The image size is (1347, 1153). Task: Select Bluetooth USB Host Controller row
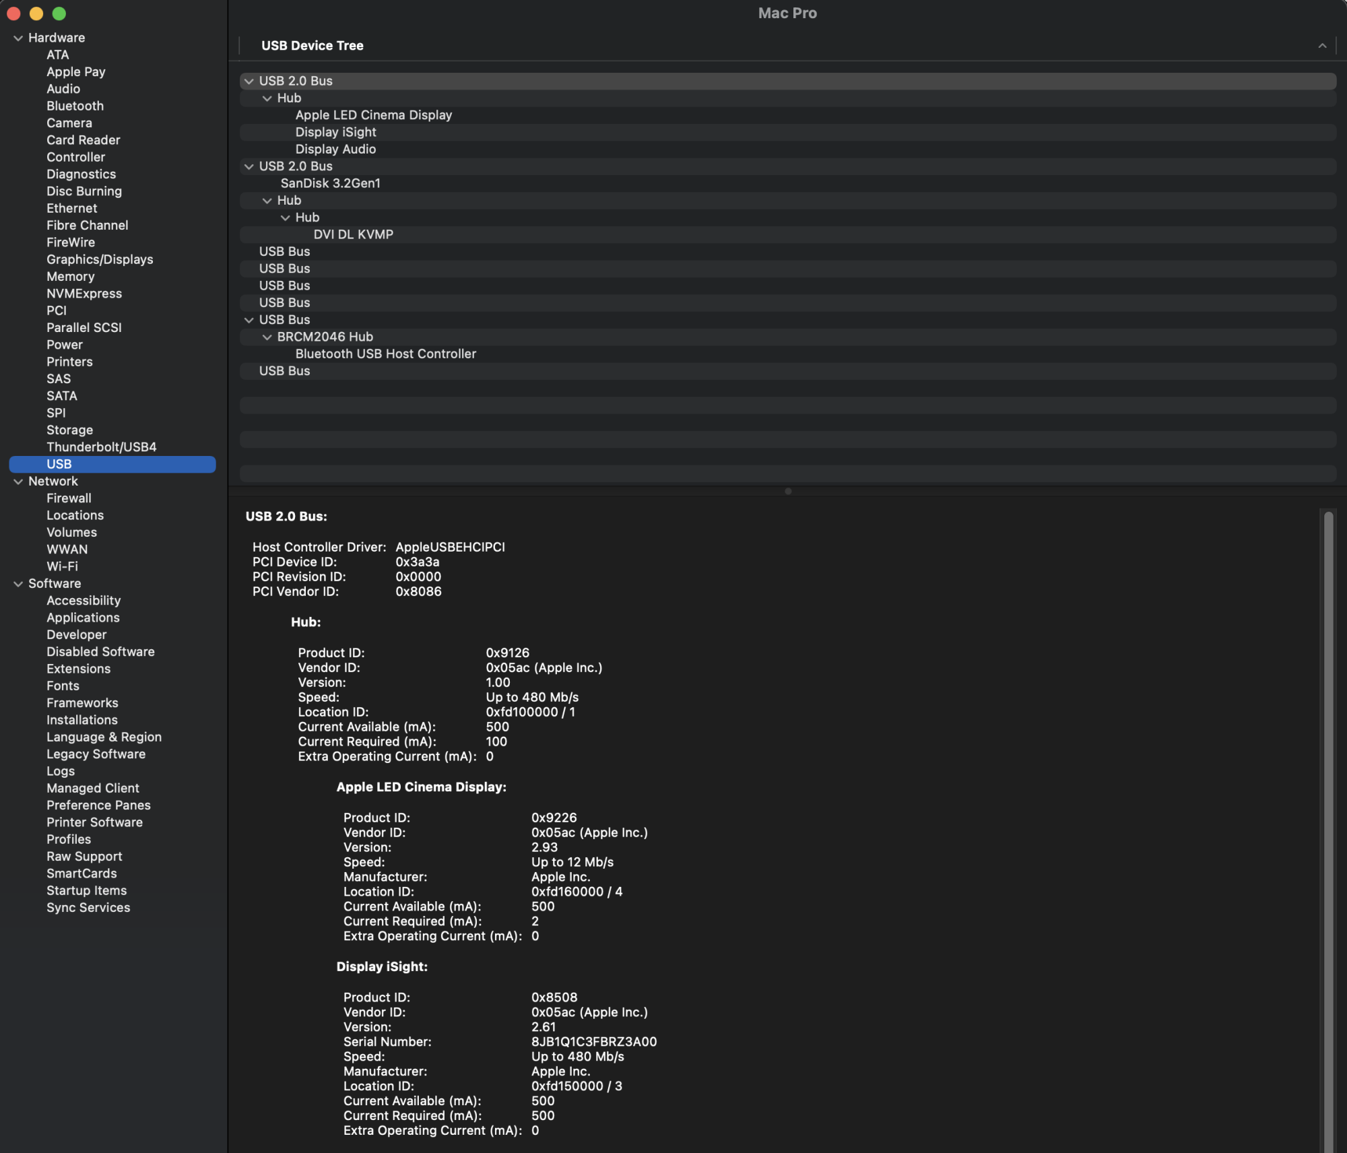point(385,354)
